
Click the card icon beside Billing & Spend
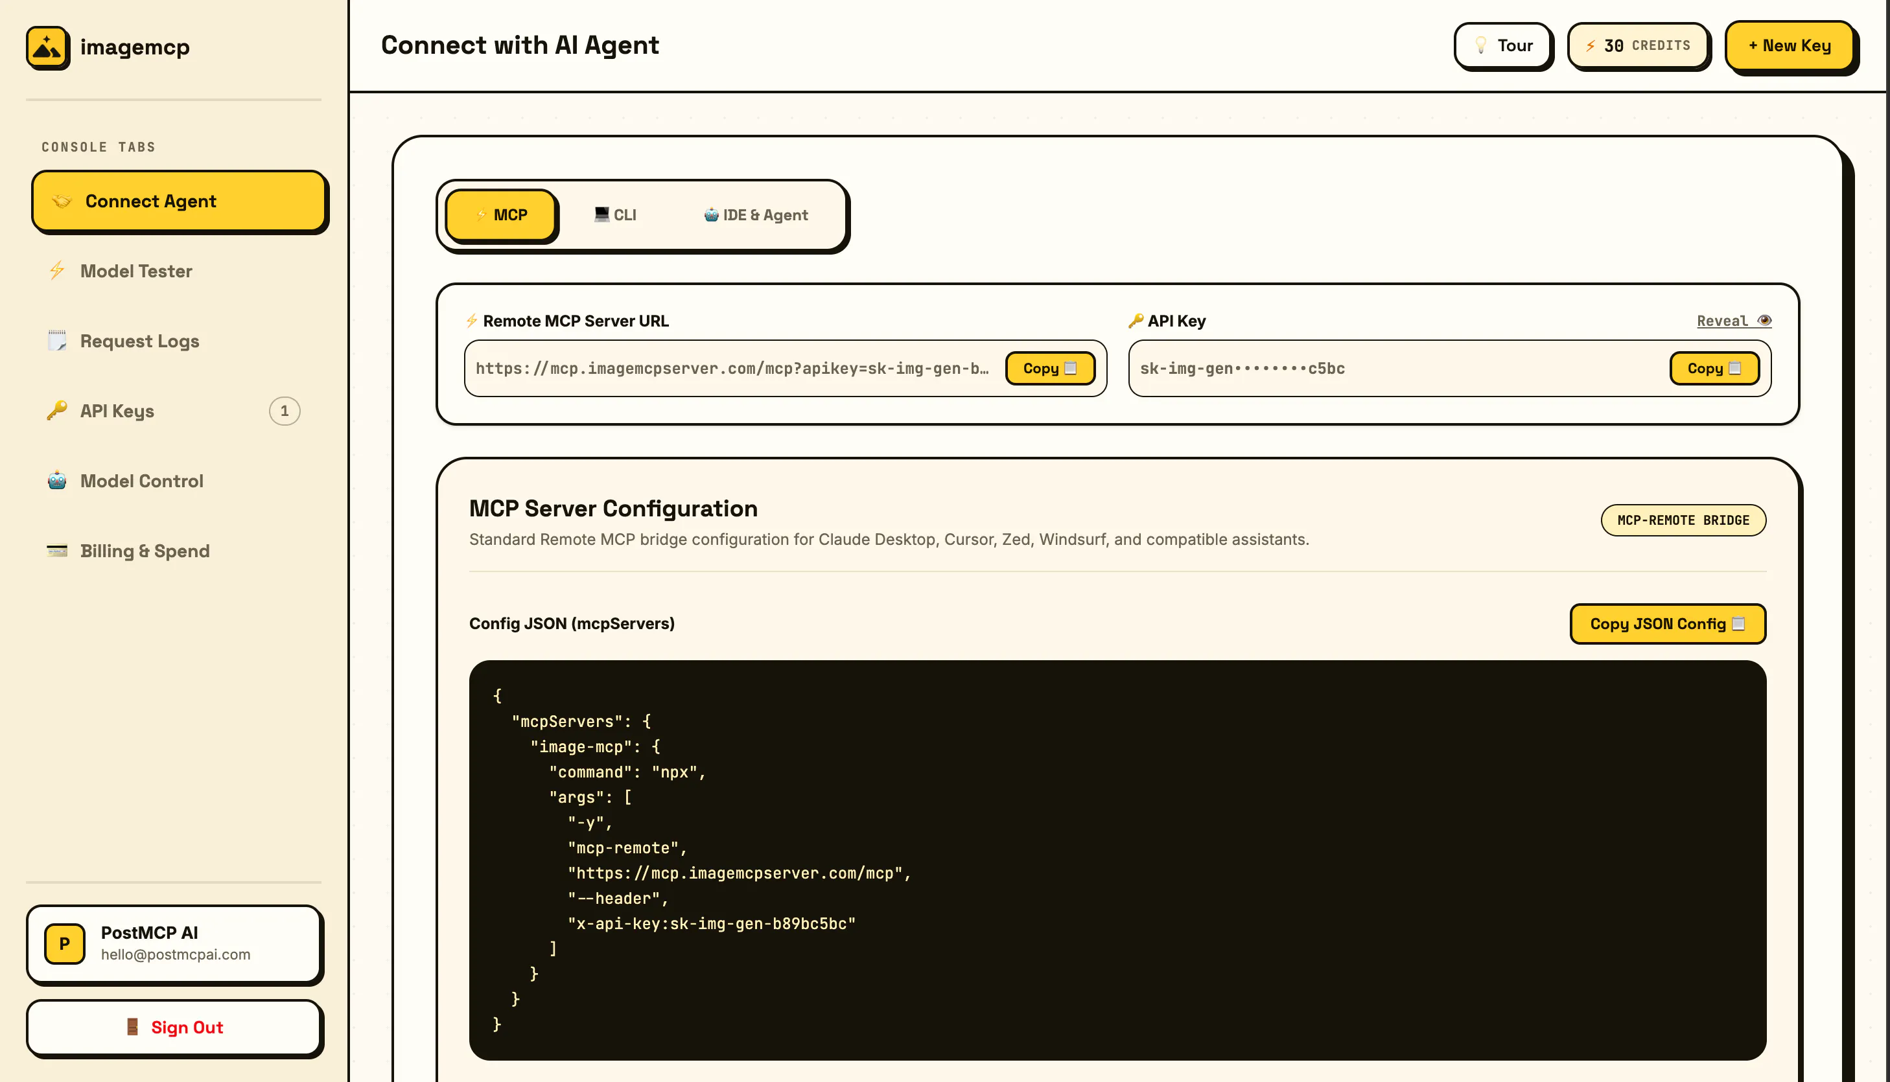tap(57, 551)
